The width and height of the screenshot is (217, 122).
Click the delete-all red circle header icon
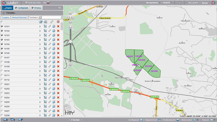click(x=58, y=22)
